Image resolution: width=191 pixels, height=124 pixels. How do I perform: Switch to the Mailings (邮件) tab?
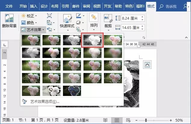(76, 6)
